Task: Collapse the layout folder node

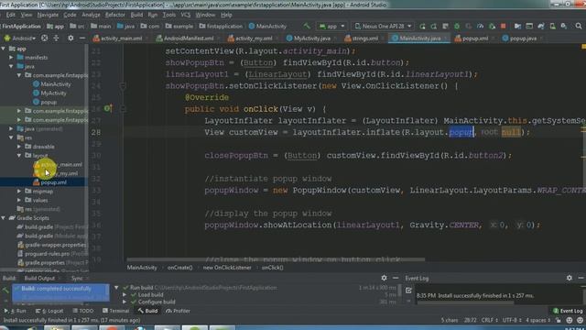Action: click(19, 155)
